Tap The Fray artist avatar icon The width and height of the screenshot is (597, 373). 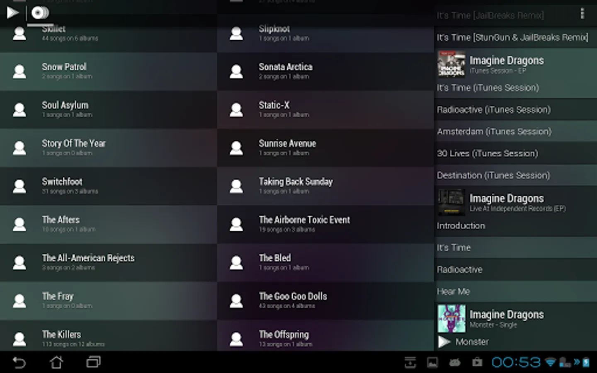pyautogui.click(x=19, y=301)
